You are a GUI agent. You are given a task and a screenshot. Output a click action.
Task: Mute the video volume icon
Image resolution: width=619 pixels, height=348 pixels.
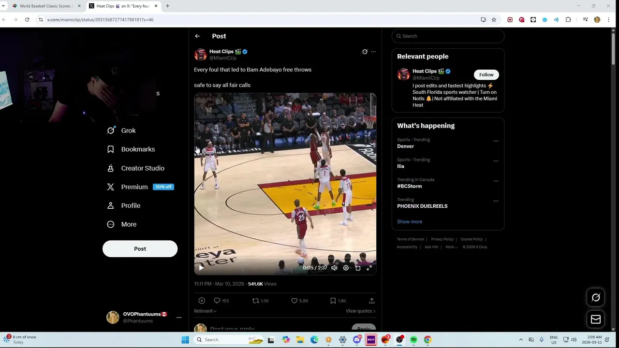tap(334, 268)
